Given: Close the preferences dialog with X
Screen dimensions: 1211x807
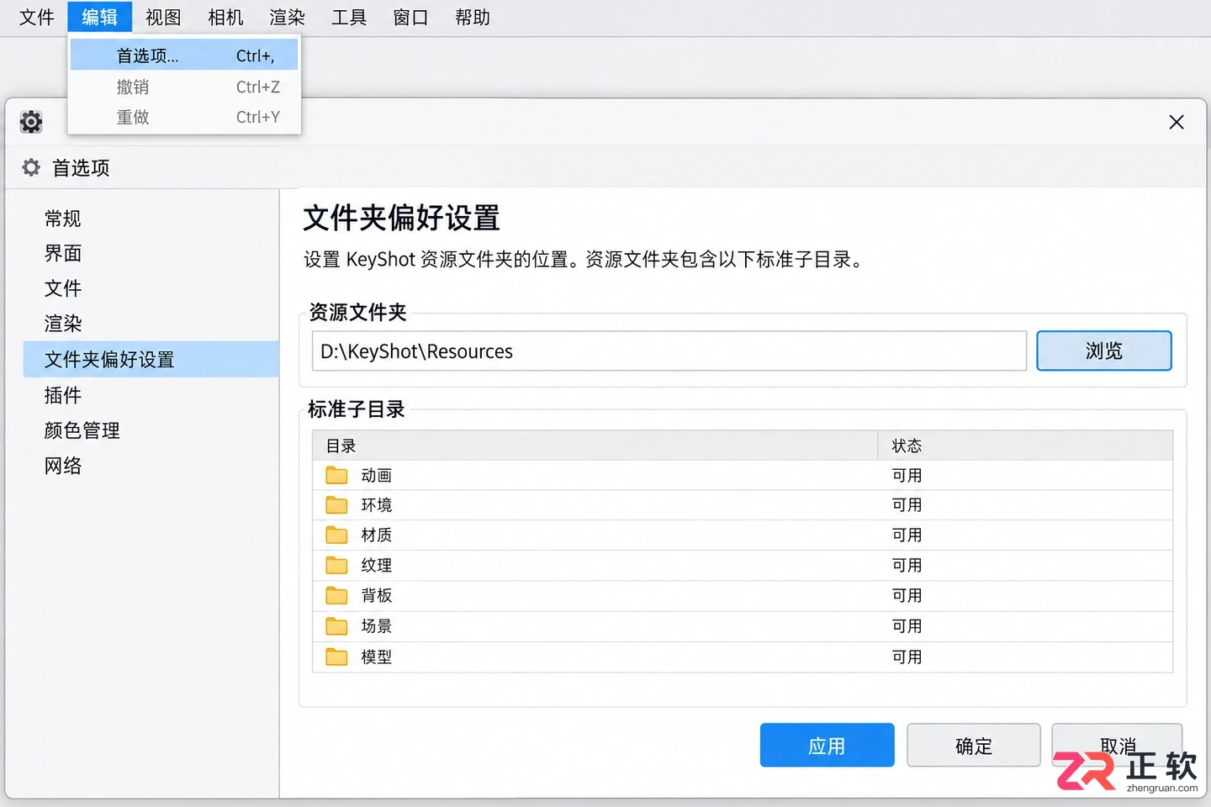Looking at the screenshot, I should point(1177,122).
